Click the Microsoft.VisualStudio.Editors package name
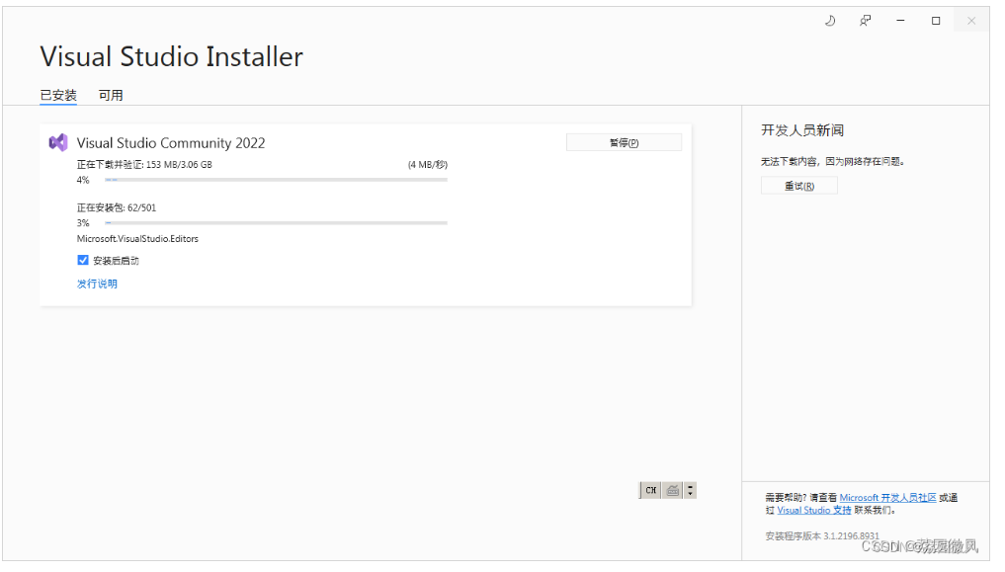Image resolution: width=1005 pixels, height=572 pixels. [137, 239]
